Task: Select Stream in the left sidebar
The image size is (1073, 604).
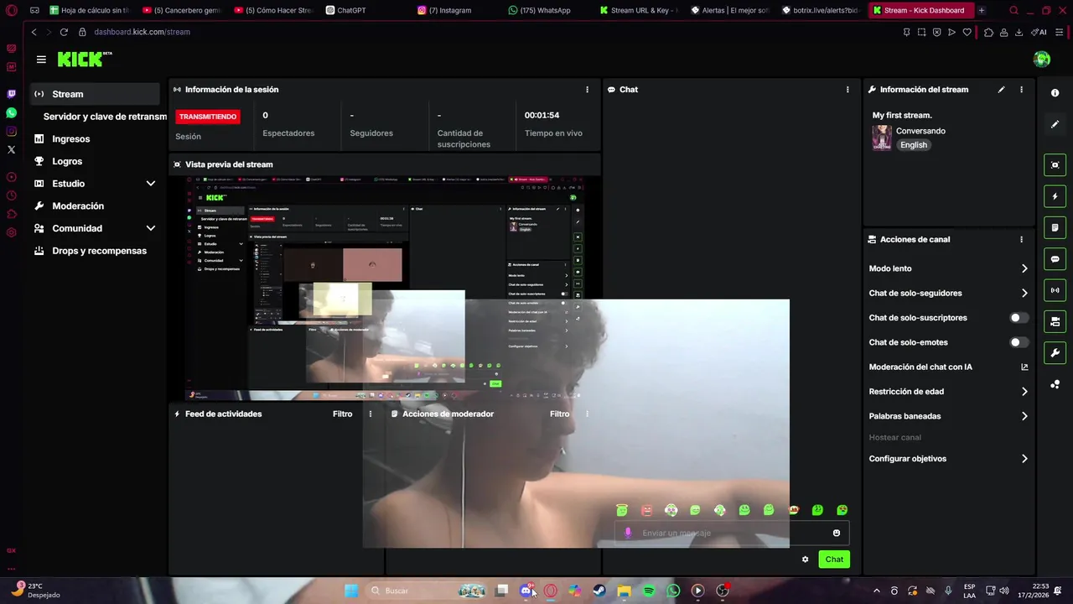Action: coord(95,94)
